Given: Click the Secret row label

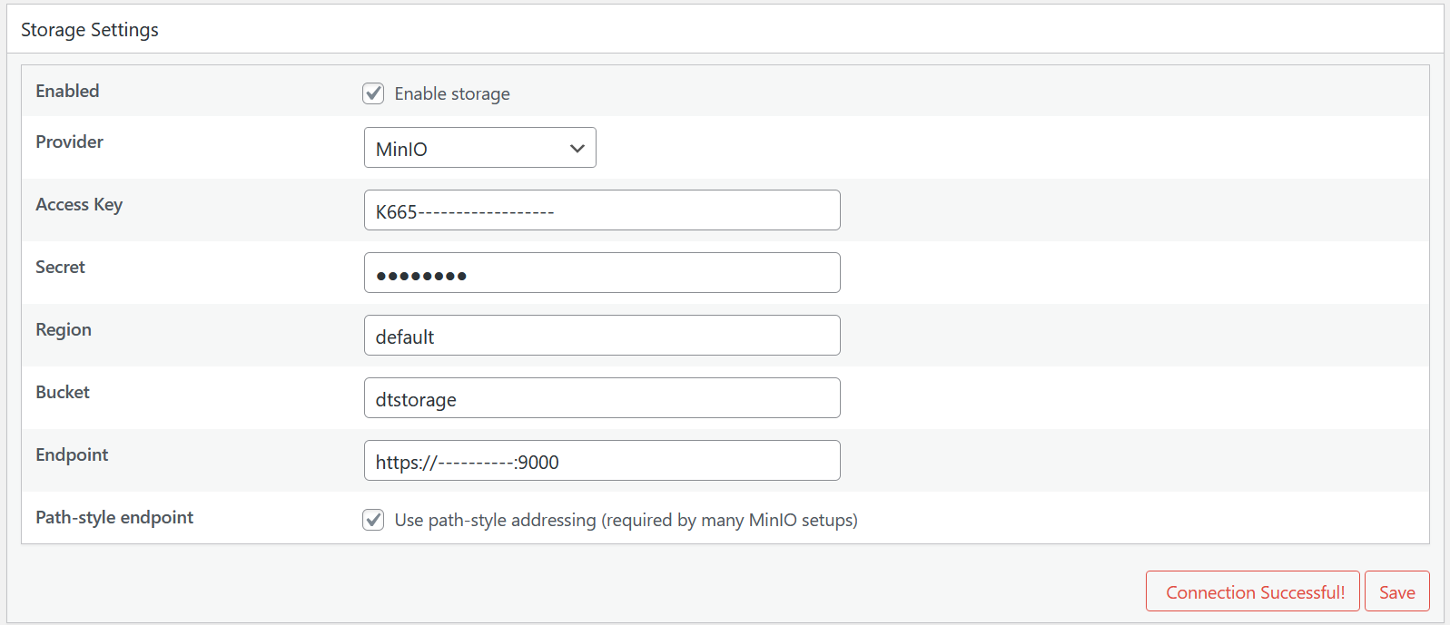Looking at the screenshot, I should 60,267.
